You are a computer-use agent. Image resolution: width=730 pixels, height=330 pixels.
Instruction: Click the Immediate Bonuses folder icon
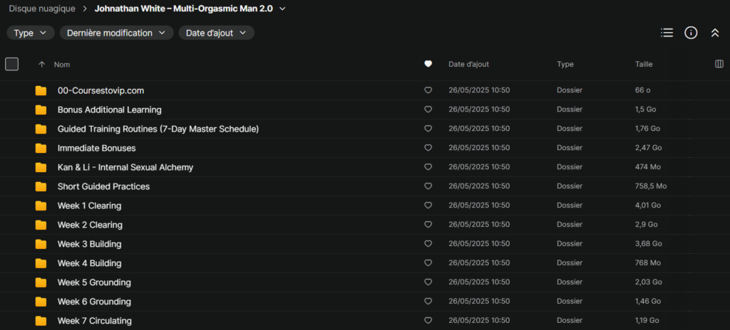41,148
